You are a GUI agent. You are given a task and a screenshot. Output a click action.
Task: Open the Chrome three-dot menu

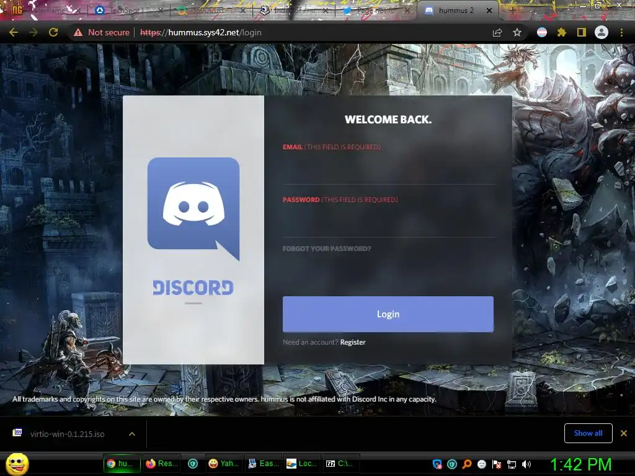click(621, 32)
